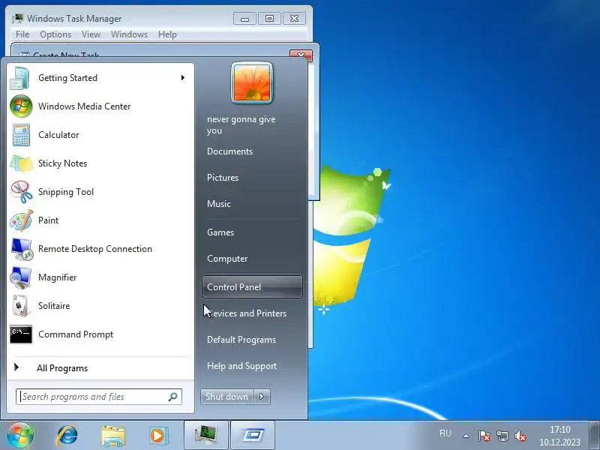Open network status tray icon
Screen dimensions: 600x450
502,436
